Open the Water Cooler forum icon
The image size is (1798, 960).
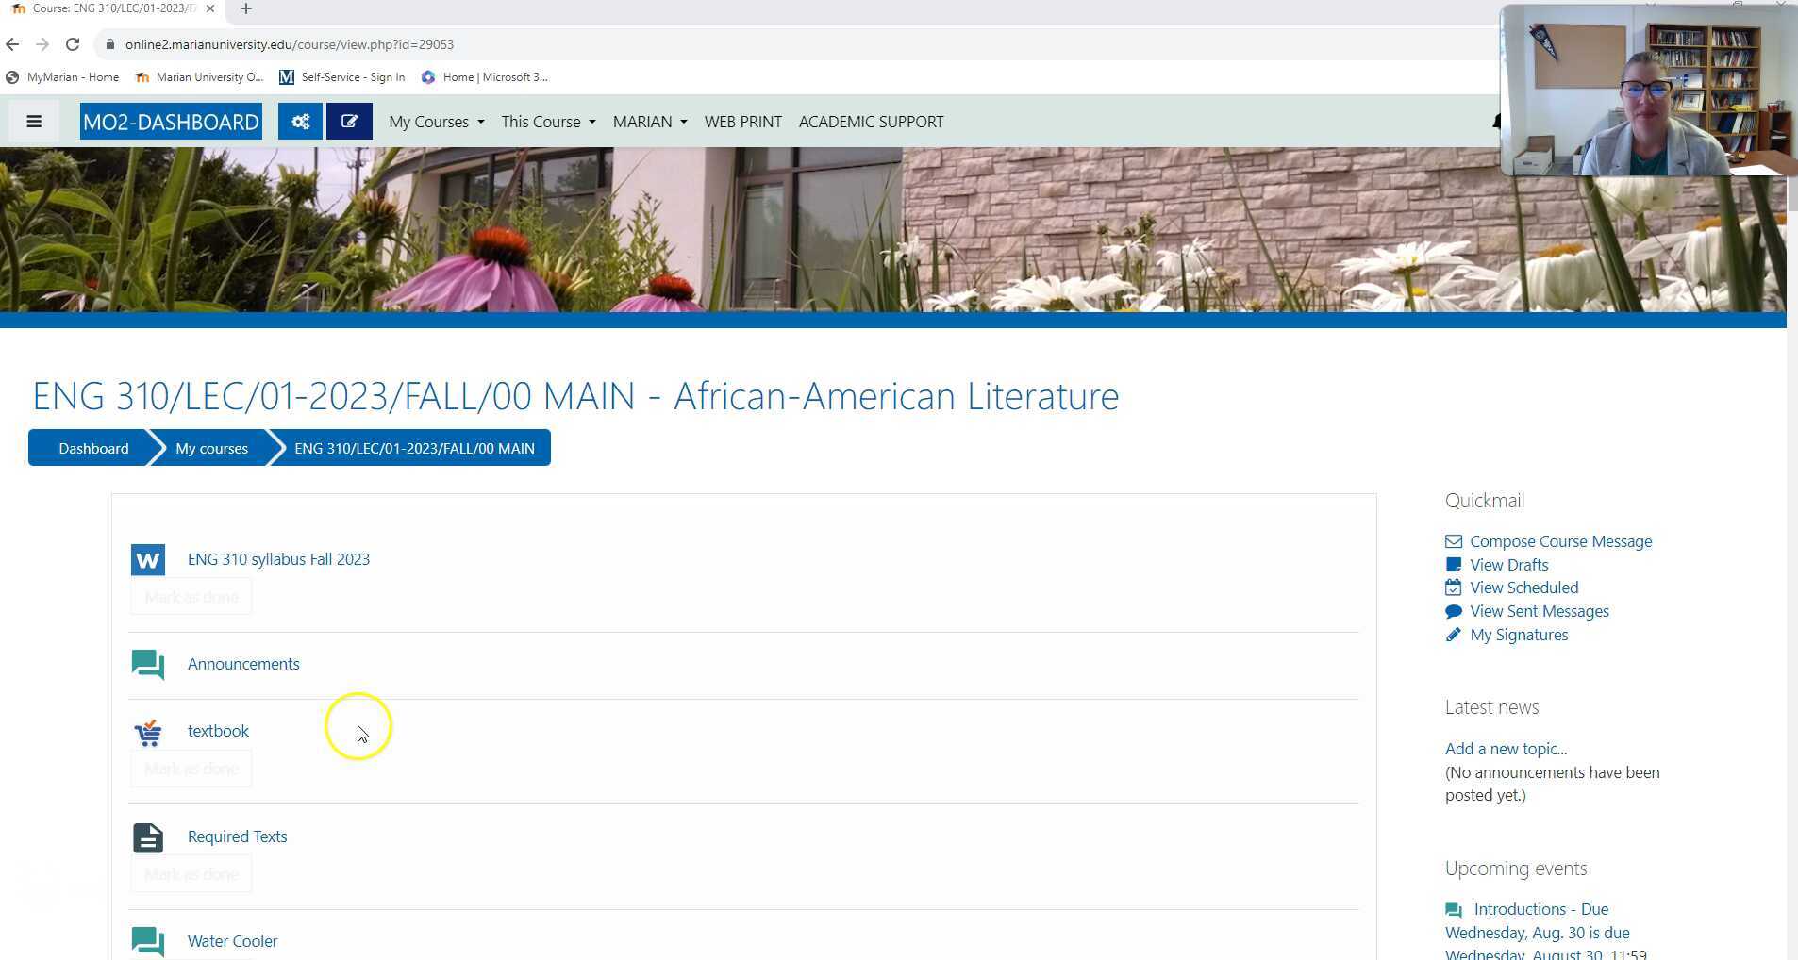(147, 941)
